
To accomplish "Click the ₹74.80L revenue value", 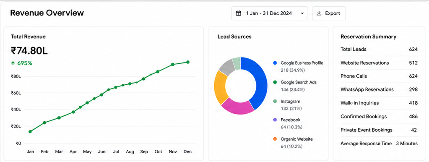I will pos(29,50).
